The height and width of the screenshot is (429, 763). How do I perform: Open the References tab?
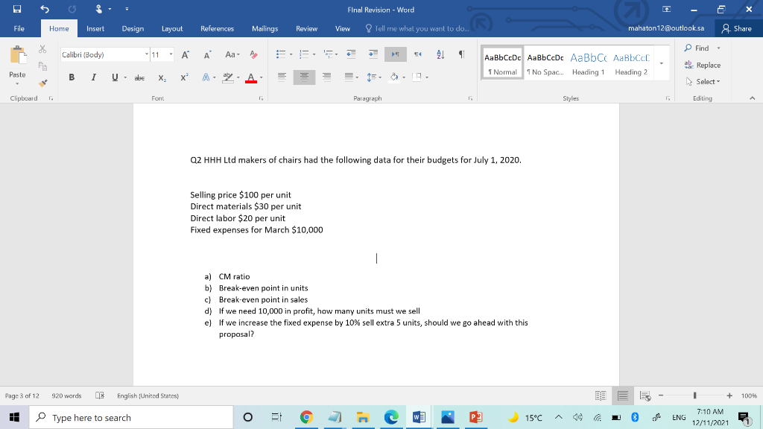tap(215, 28)
